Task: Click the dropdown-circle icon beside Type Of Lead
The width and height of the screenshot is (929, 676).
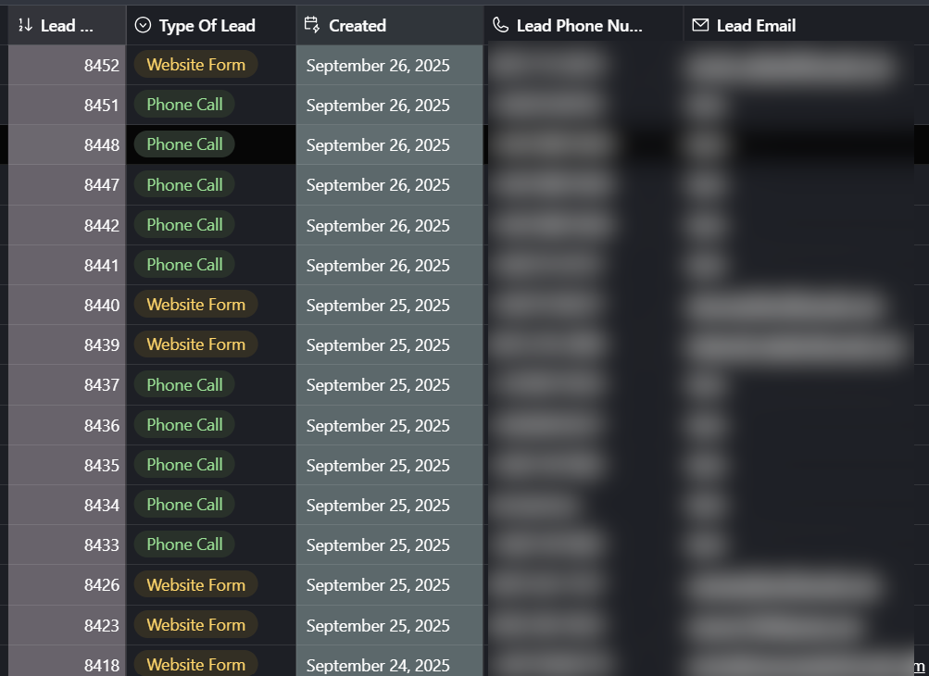Action: tap(143, 26)
